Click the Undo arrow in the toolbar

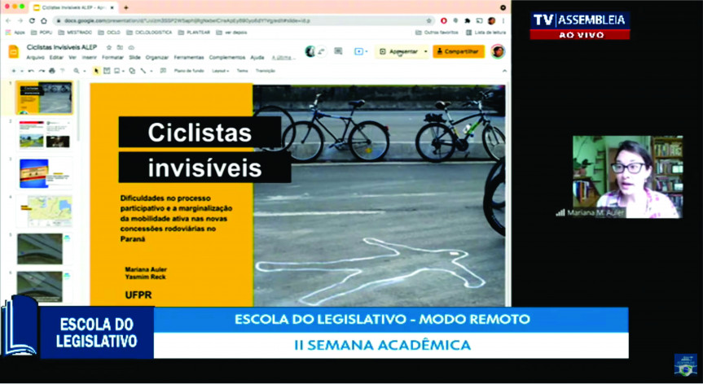tap(31, 71)
